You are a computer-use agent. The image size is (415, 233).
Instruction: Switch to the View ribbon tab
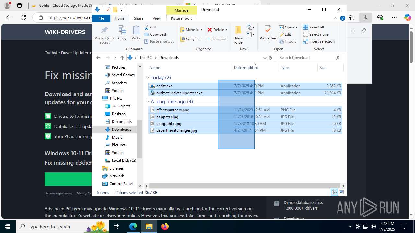(157, 18)
